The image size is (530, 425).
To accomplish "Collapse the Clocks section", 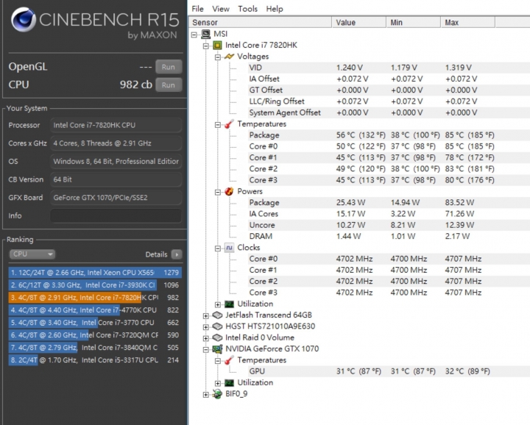I will click(218, 249).
